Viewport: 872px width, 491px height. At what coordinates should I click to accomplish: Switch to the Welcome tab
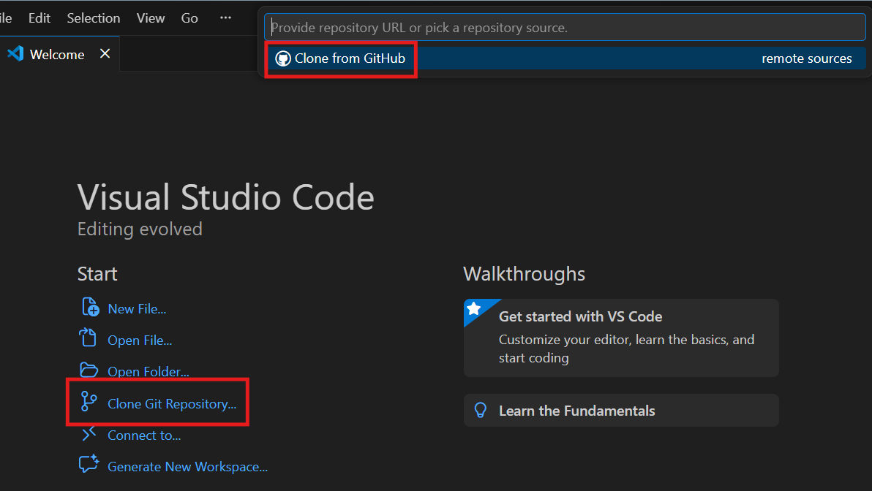coord(56,53)
